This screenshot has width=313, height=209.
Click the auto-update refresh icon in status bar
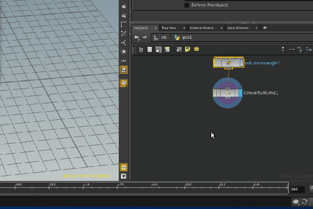tap(304, 202)
